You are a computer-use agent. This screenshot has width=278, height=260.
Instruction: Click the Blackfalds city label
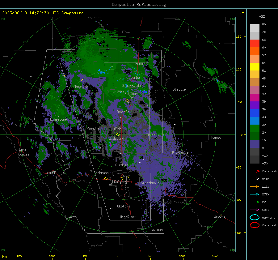coord(131,86)
